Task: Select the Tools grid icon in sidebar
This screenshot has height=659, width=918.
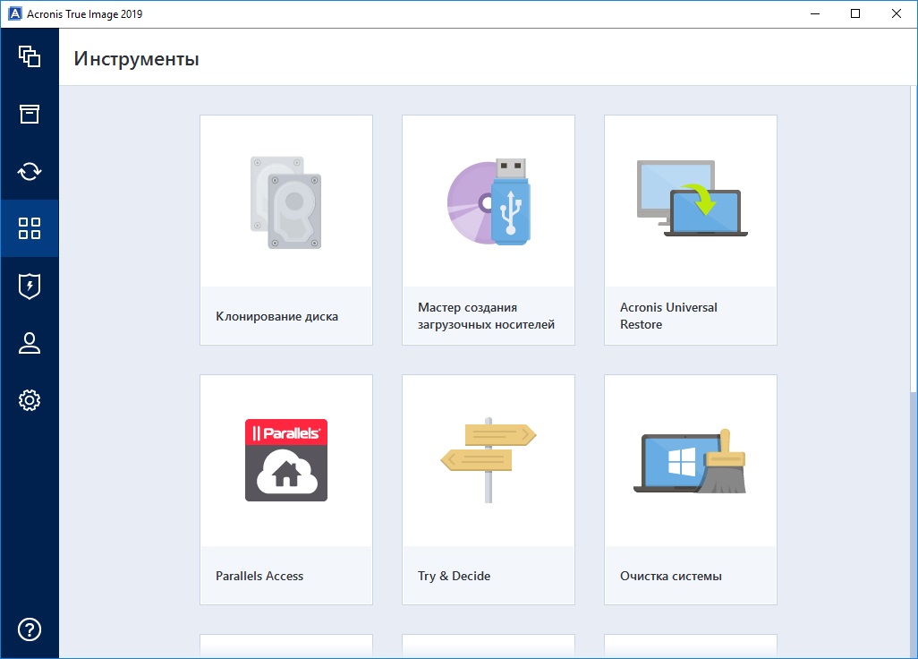Action: (x=30, y=228)
